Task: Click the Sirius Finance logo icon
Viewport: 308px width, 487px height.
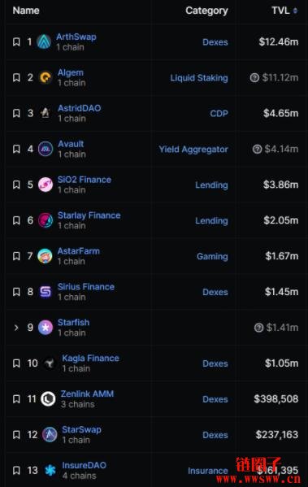Action: pos(46,292)
